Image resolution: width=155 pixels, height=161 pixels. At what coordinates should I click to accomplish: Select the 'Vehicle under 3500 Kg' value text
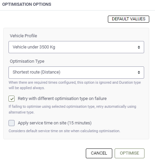click(34, 47)
